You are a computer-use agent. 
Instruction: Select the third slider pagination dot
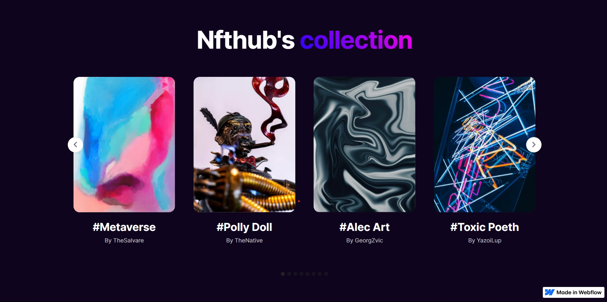click(x=295, y=274)
